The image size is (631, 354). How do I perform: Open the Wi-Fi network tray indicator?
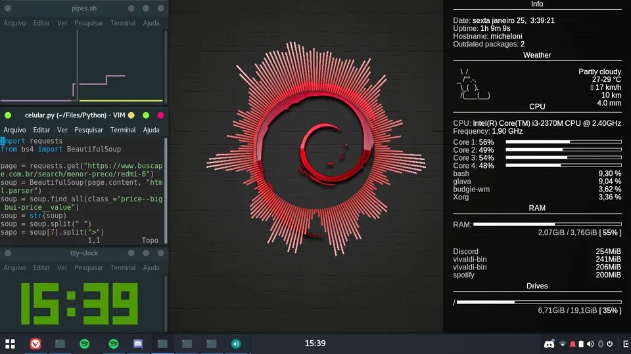(562, 344)
